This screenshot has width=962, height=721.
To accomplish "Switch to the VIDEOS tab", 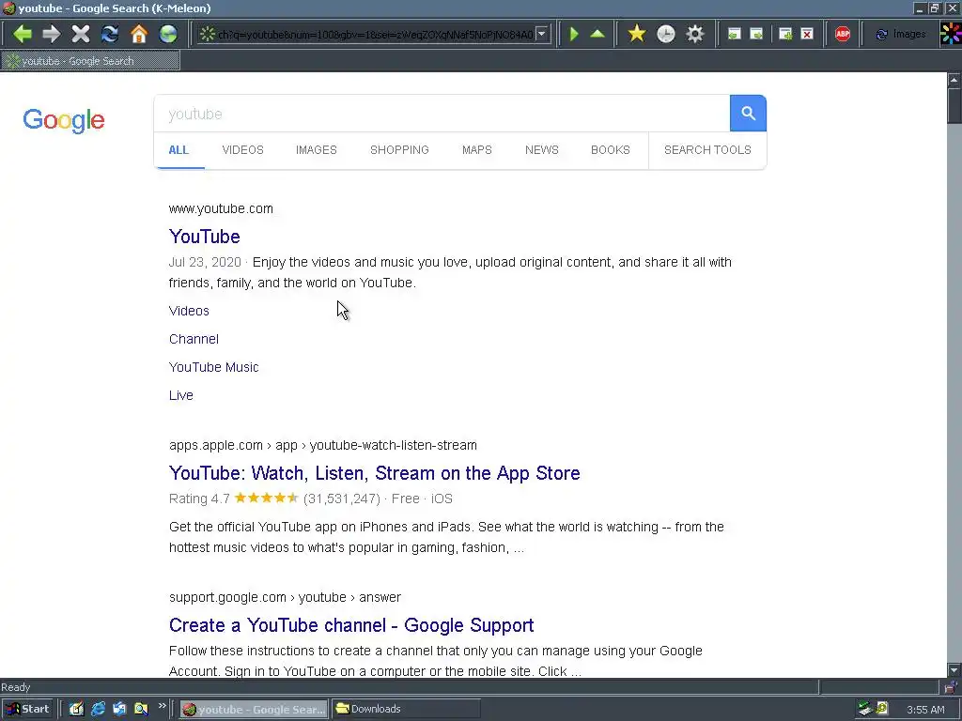I will [x=243, y=149].
